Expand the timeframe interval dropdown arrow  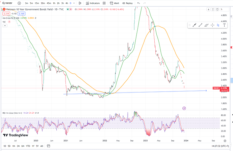click(74, 3)
